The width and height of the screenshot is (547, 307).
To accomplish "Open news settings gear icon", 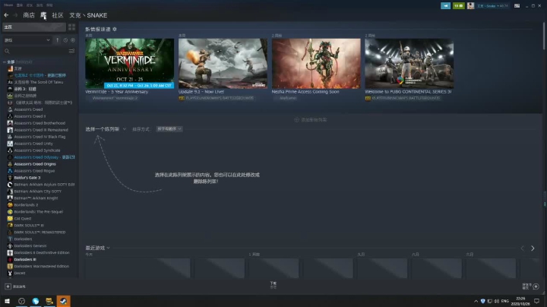I will coord(115,30).
